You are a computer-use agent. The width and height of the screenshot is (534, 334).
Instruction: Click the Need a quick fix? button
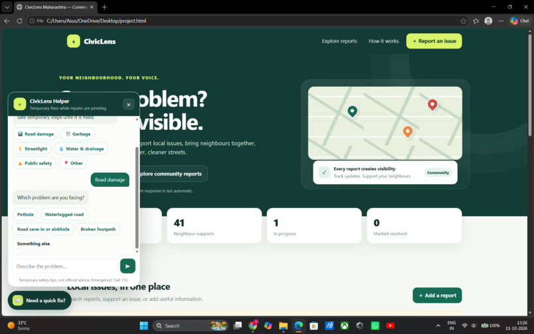(x=40, y=300)
